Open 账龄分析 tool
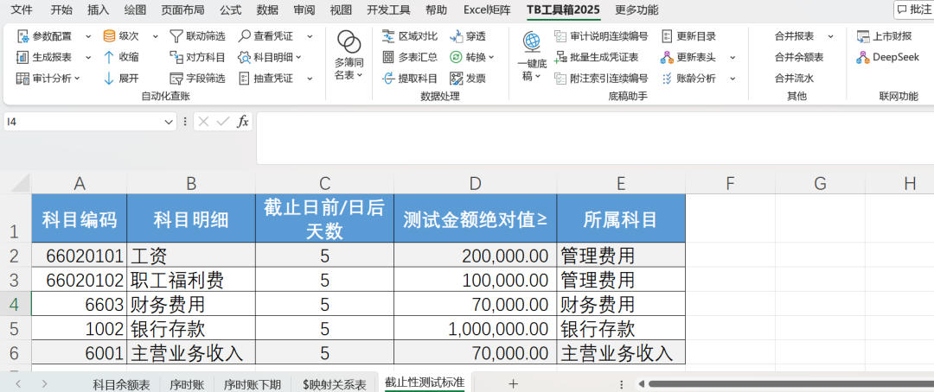Screen dimensions: 934x392 689,78
